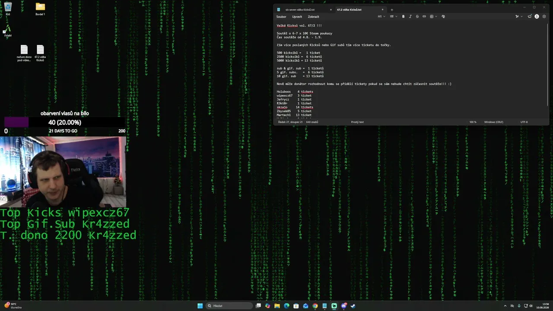Click the webcam overlay video

click(63, 172)
